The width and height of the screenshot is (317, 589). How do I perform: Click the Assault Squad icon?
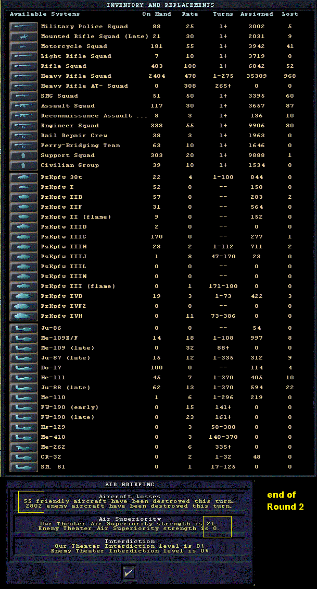[x=23, y=106]
